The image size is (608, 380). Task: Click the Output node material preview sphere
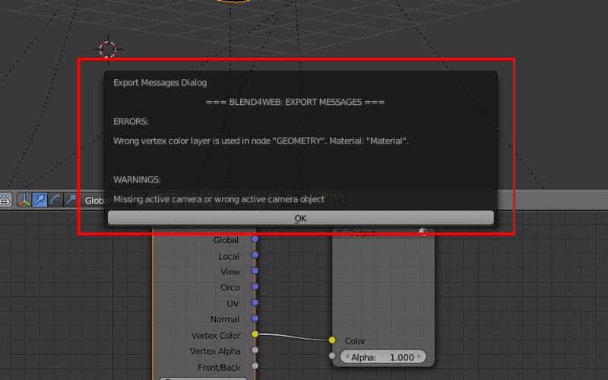[423, 233]
